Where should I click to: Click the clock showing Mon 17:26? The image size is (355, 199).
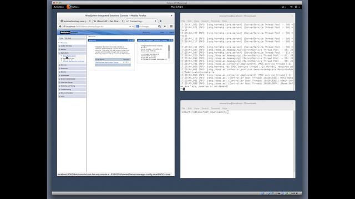tap(177, 7)
